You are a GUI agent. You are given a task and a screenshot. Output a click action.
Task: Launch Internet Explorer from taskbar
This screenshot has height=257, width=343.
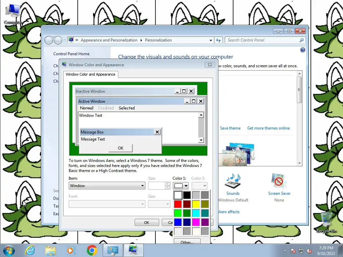[x=30, y=250]
